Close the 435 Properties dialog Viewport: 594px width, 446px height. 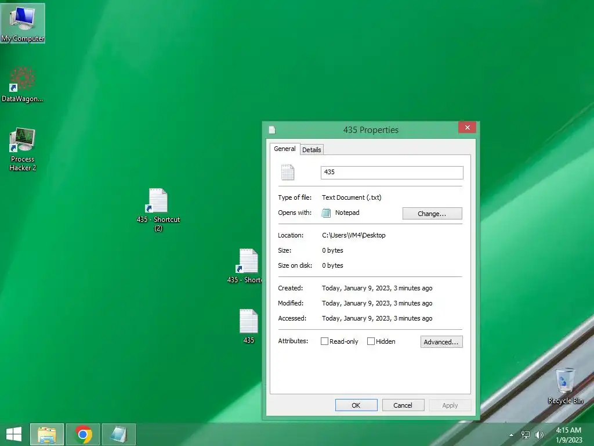(x=467, y=127)
